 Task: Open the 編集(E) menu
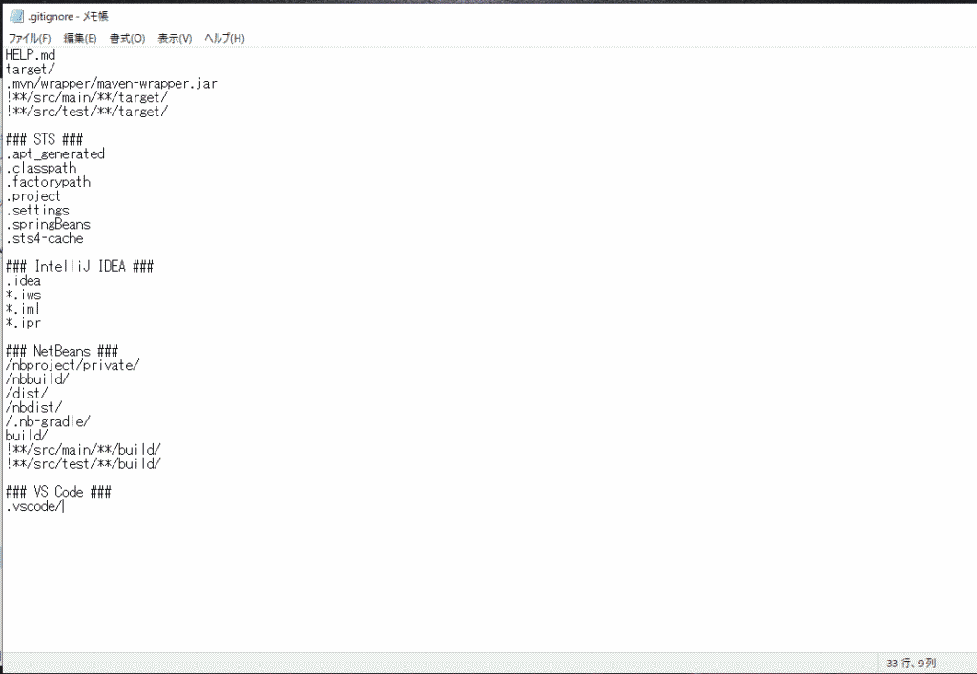(80, 38)
